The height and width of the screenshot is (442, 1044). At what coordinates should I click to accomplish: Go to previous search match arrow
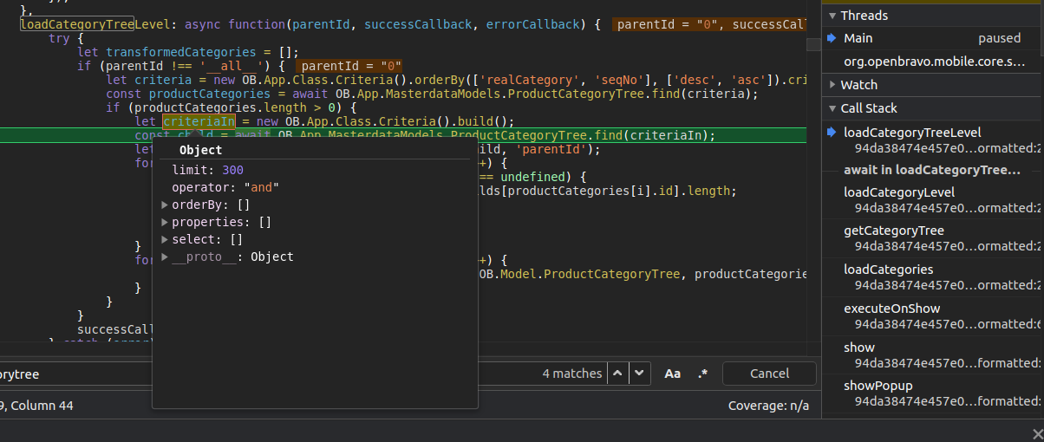click(x=617, y=374)
